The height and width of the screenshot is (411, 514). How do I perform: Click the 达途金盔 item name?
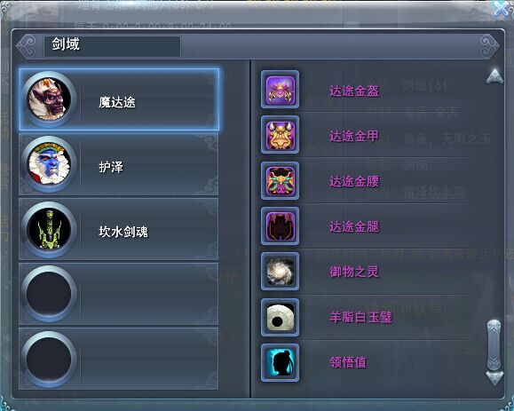coord(354,91)
